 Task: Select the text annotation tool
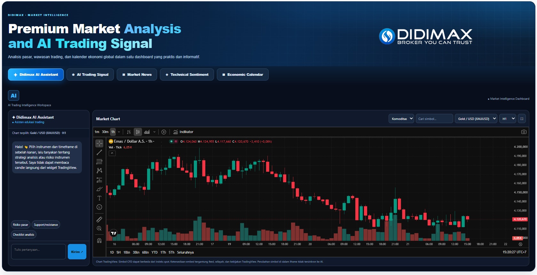(99, 198)
